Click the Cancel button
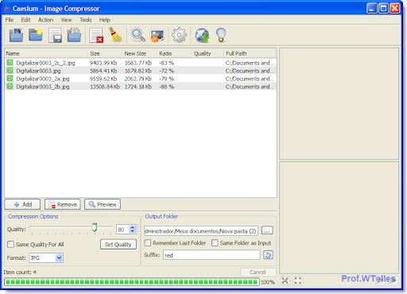Image resolution: width=407 pixels, height=294 pixels. tap(258, 272)
